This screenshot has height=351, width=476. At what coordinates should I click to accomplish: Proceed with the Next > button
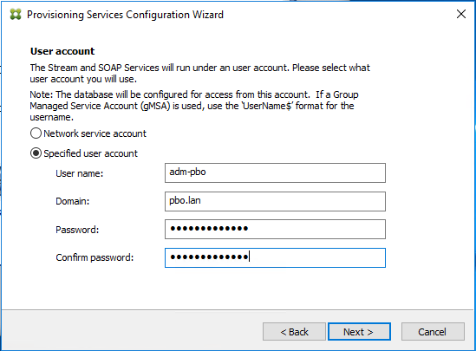pyautogui.click(x=359, y=332)
